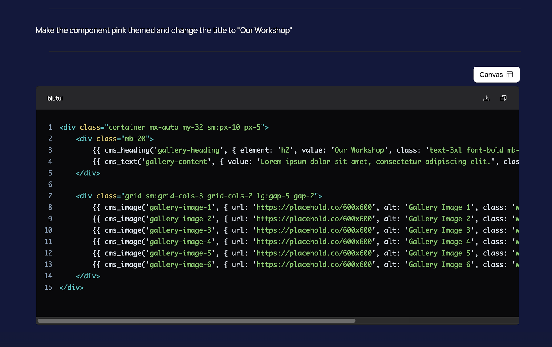Click line number 6 in gutter
This screenshot has height=347, width=552.
50,184
